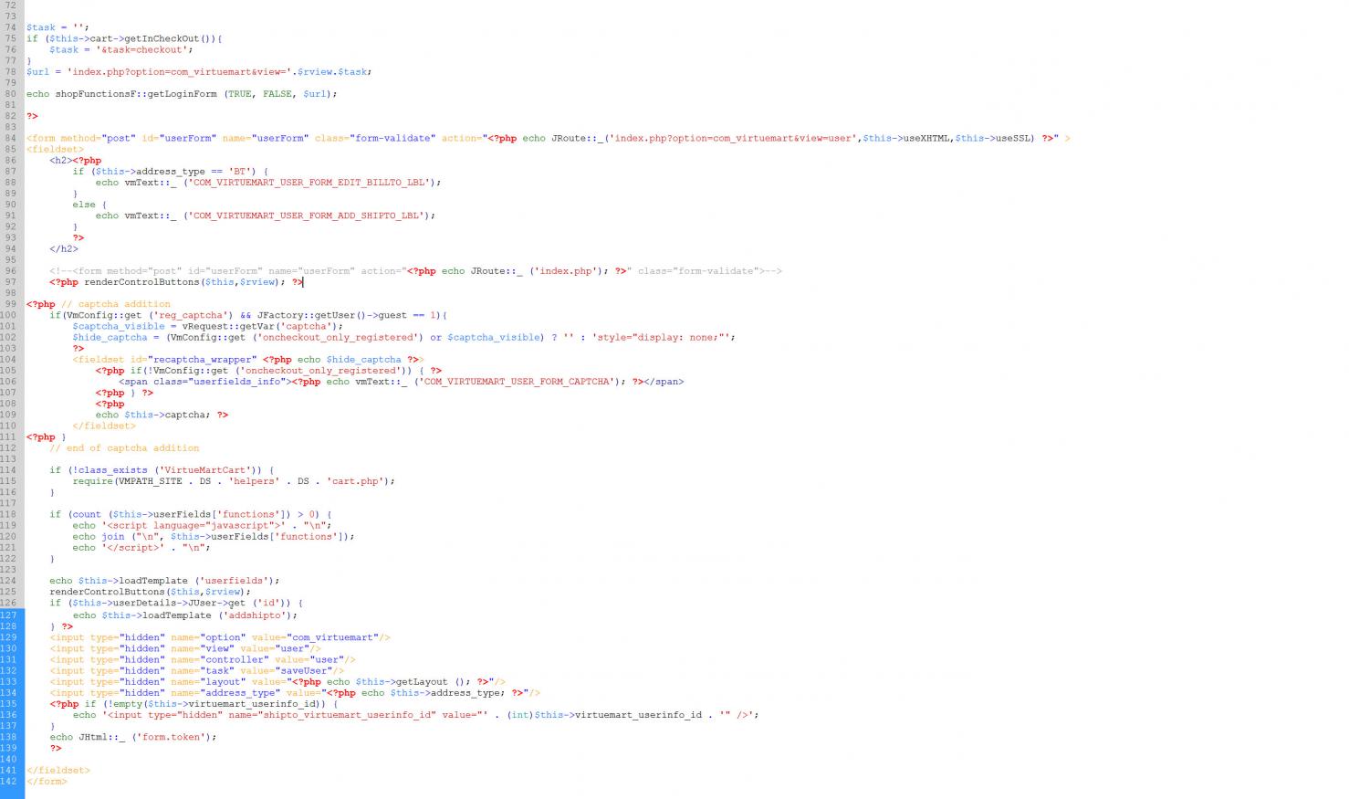Image resolution: width=1349 pixels, height=799 pixels.
Task: Click the closing h2 tag
Action: click(x=64, y=248)
